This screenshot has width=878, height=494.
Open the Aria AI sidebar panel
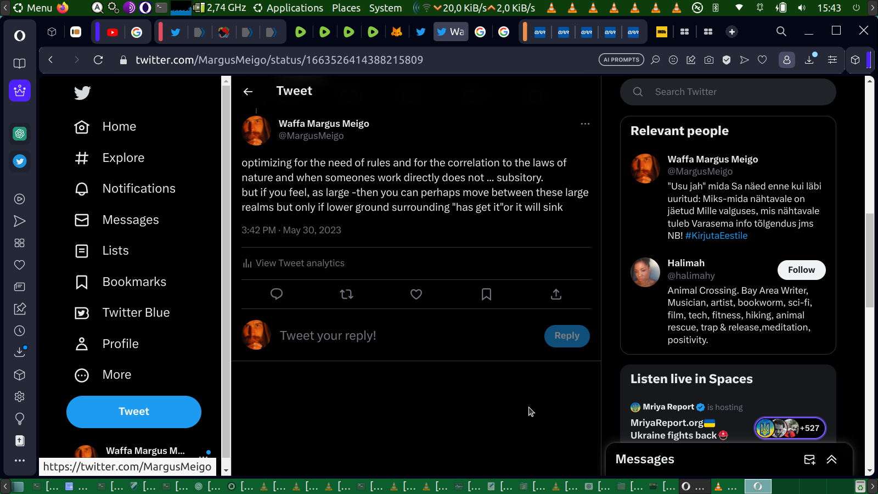click(20, 91)
